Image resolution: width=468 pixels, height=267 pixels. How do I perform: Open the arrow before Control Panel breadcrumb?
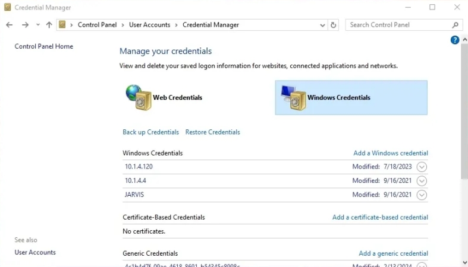[x=71, y=26]
